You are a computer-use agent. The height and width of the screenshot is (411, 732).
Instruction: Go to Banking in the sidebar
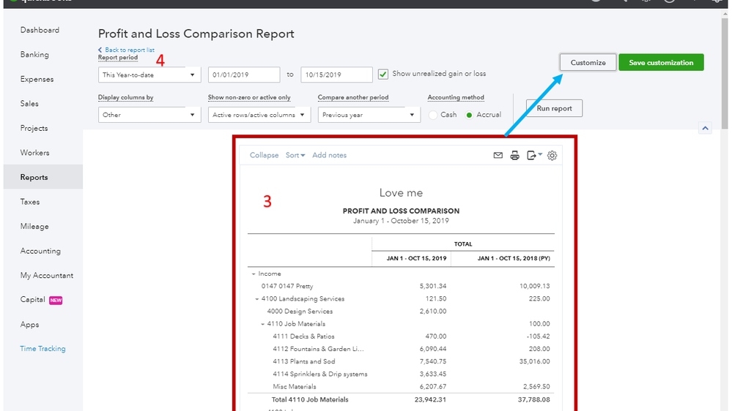34,54
